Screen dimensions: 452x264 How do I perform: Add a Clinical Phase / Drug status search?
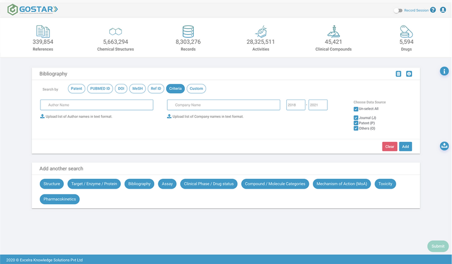pyautogui.click(x=209, y=184)
